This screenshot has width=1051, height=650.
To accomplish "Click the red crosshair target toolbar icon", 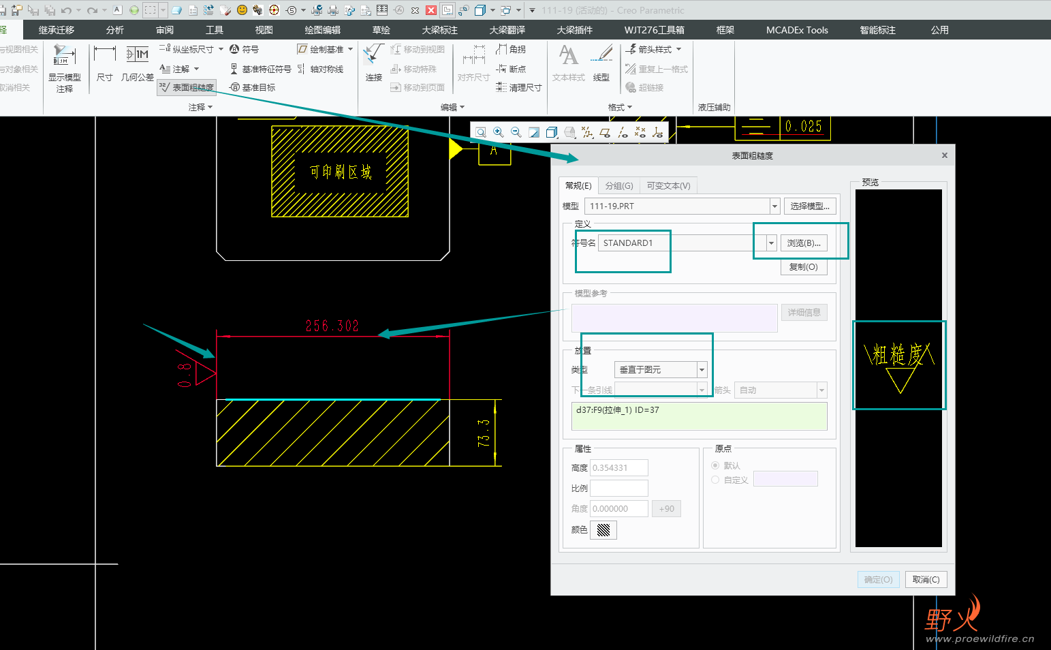I will point(274,10).
